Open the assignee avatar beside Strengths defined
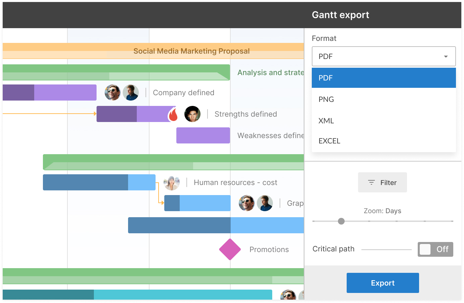This screenshot has height=303, width=464. click(192, 114)
